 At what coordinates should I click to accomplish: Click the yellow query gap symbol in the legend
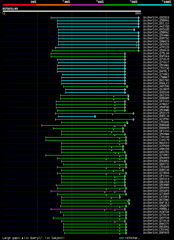tap(22, 238)
